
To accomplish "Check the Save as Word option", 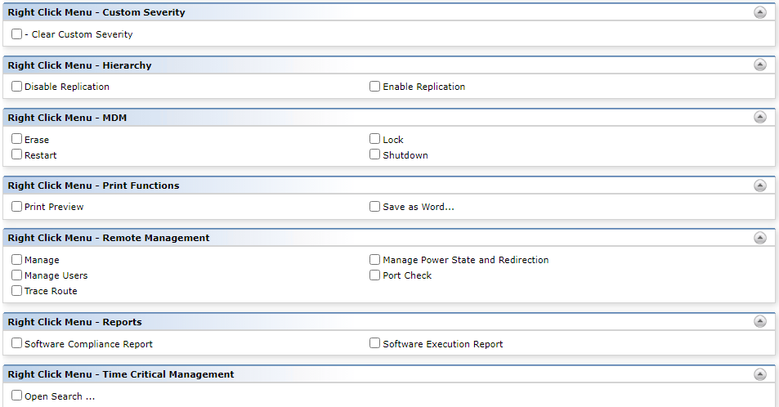I will 374,206.
